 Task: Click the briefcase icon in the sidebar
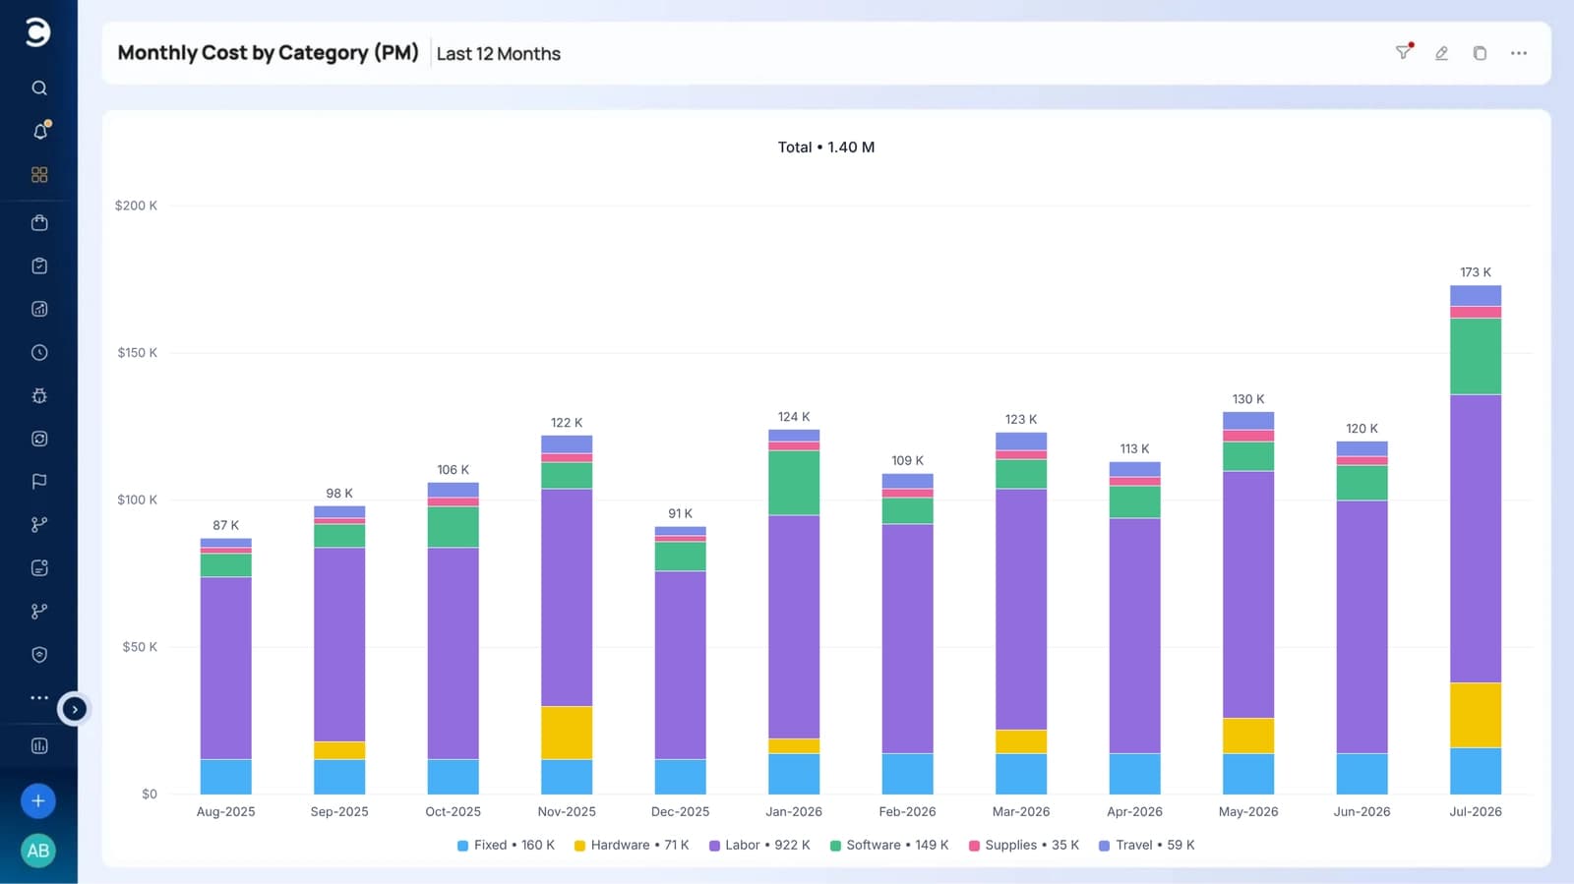[x=39, y=223]
